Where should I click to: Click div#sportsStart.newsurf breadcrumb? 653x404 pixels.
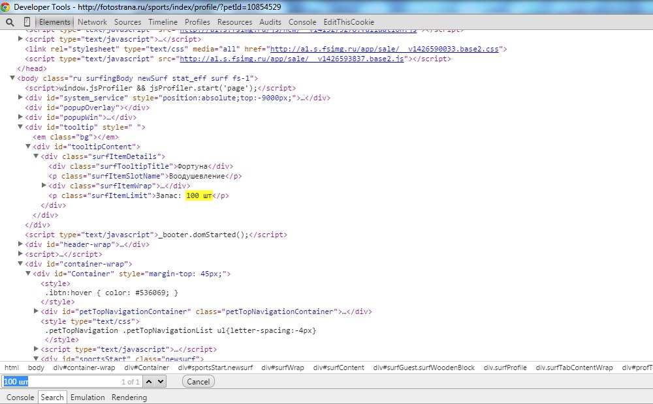click(215, 368)
